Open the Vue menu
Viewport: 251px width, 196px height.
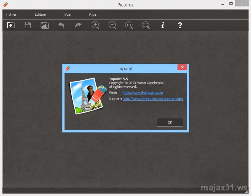coord(67,14)
